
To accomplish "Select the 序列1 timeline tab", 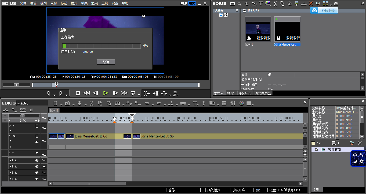I will point(54,110).
